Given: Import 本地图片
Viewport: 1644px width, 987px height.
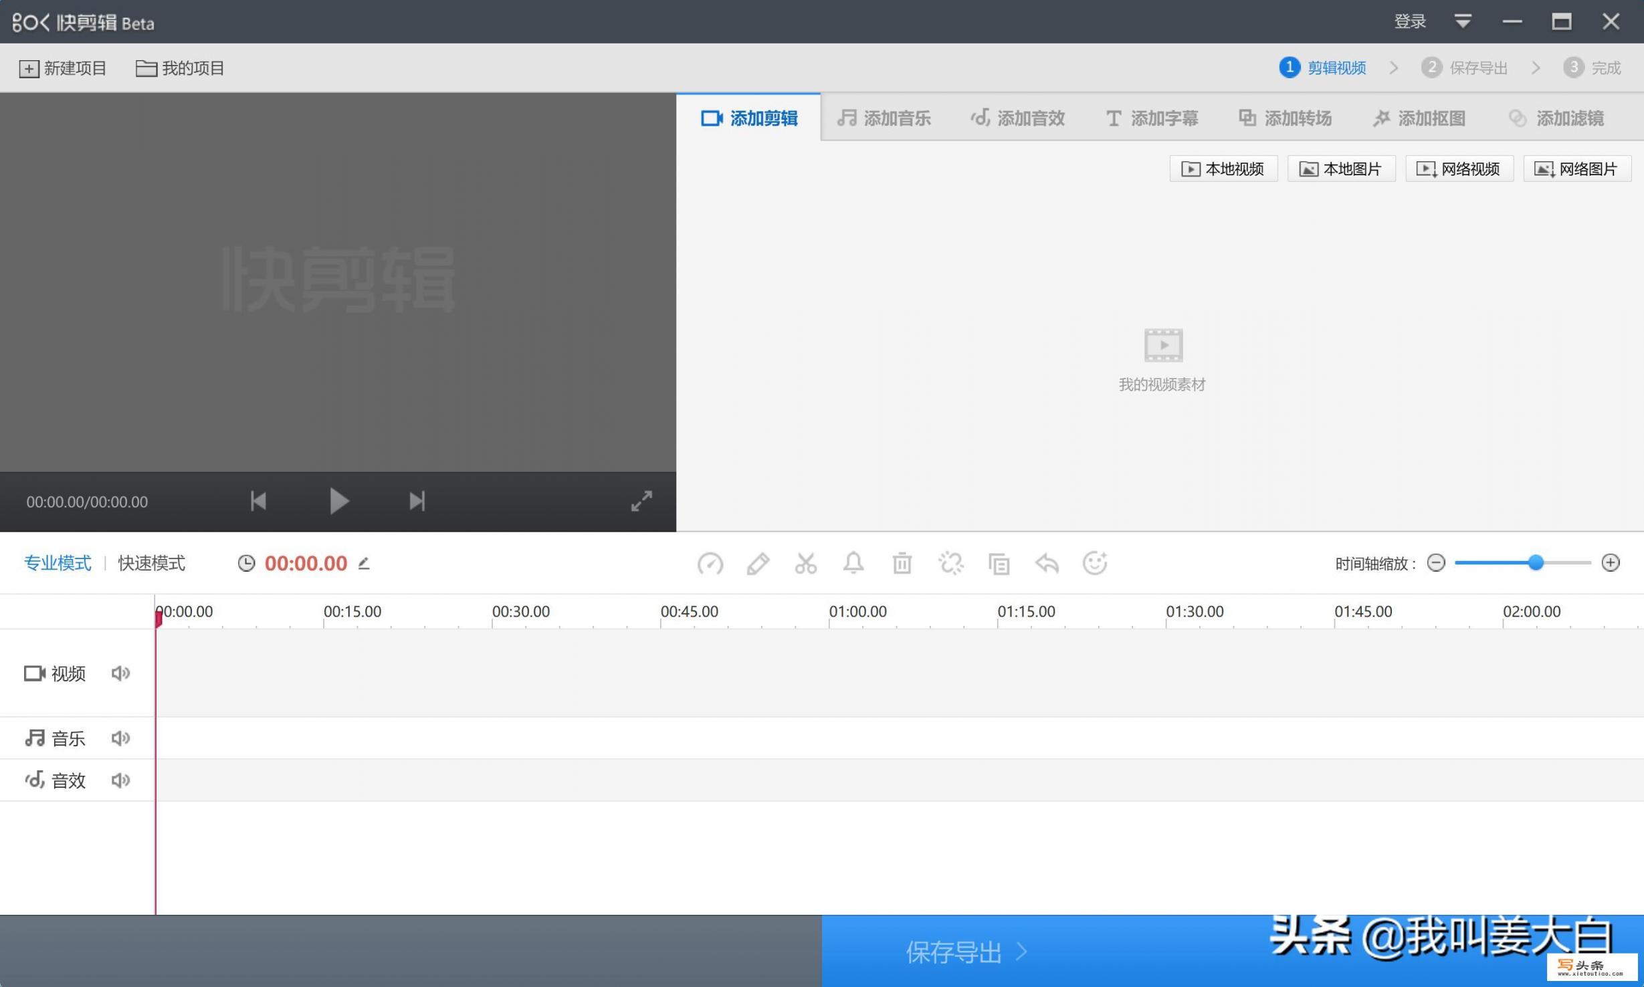Looking at the screenshot, I should tap(1341, 169).
